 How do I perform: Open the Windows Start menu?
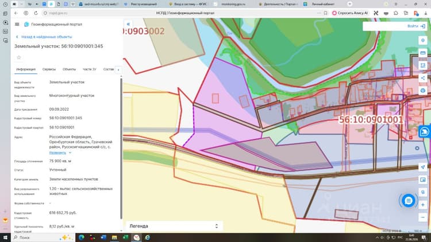(x=5, y=237)
